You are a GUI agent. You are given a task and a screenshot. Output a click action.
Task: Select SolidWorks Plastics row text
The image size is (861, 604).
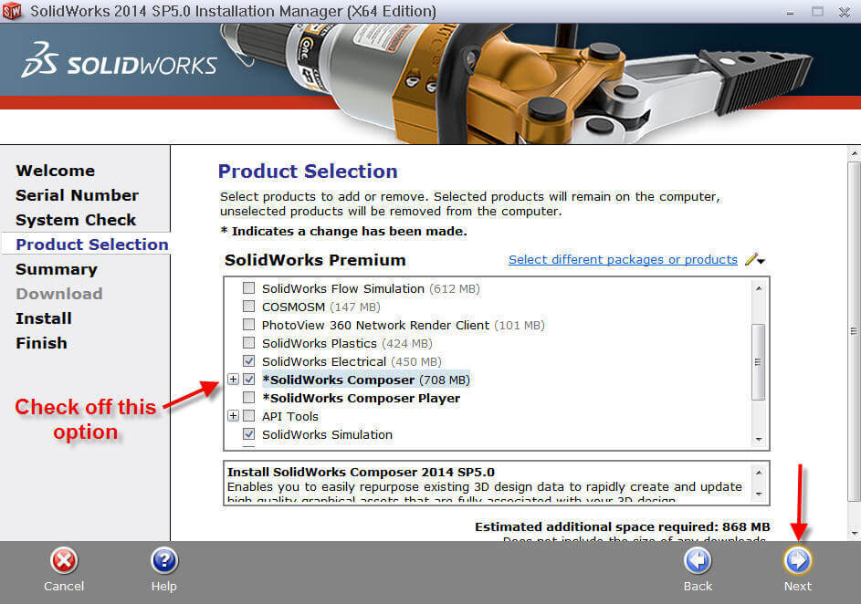click(347, 343)
